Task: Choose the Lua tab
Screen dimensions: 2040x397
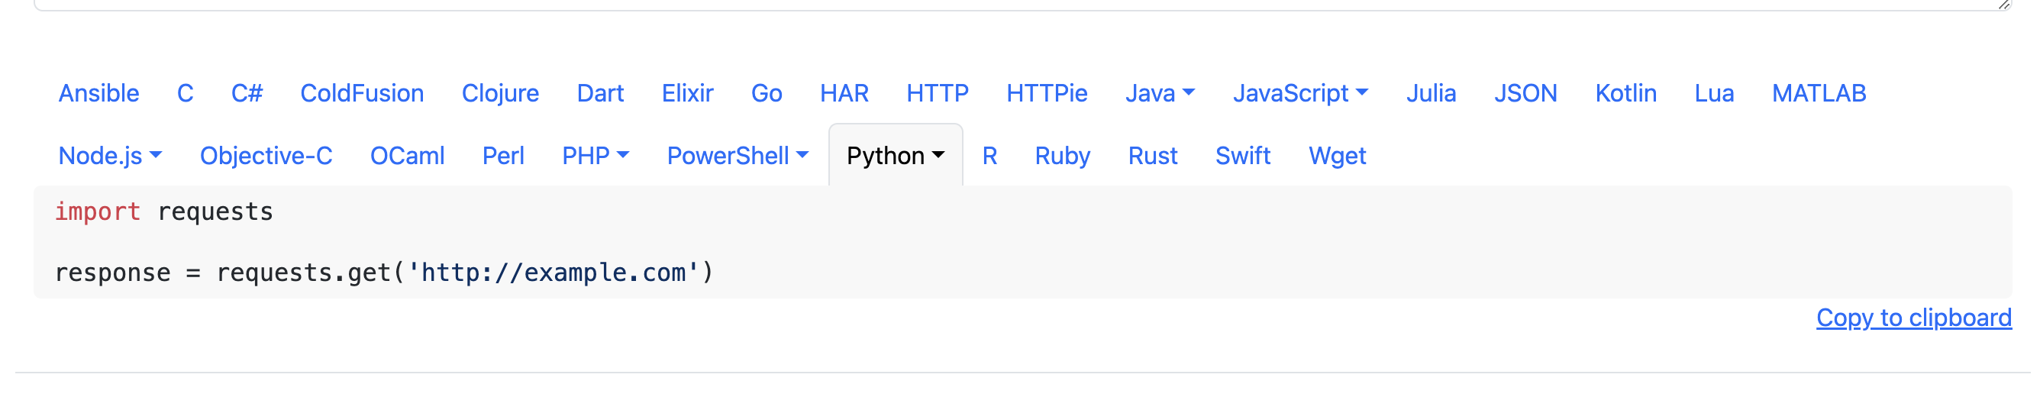Action: 1714,93
